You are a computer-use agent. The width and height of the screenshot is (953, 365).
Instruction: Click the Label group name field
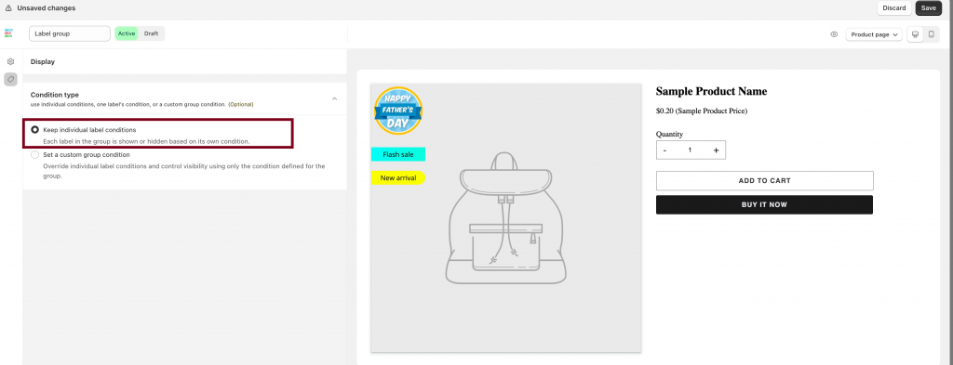click(69, 33)
